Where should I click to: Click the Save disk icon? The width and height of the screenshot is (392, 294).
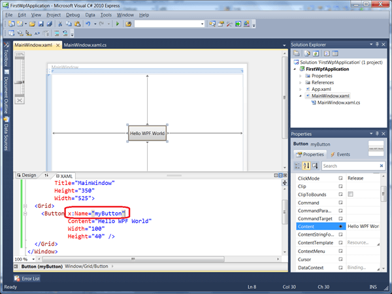(x=41, y=24)
